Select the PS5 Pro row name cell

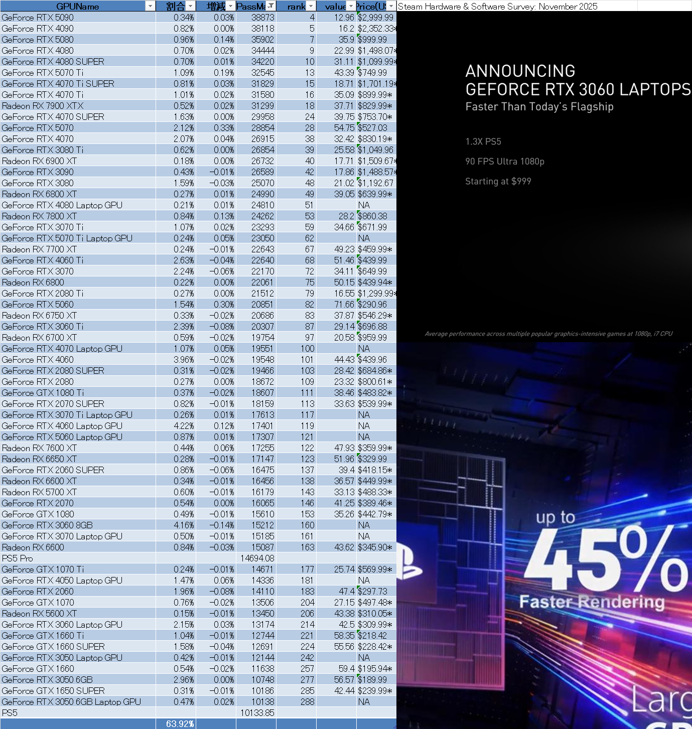point(78,558)
